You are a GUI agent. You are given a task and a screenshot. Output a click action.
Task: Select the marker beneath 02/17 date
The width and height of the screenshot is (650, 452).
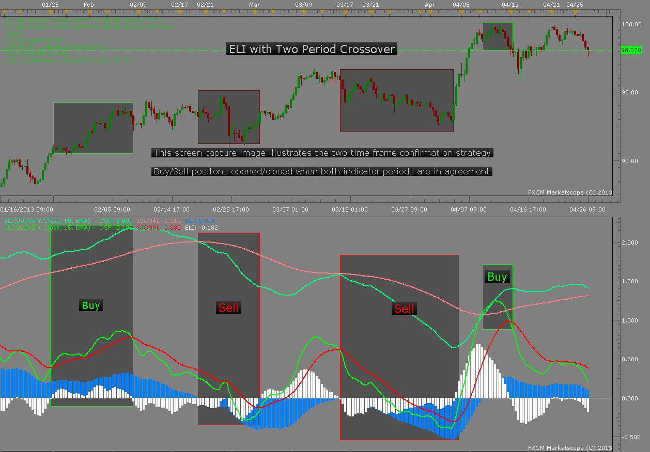point(180,12)
